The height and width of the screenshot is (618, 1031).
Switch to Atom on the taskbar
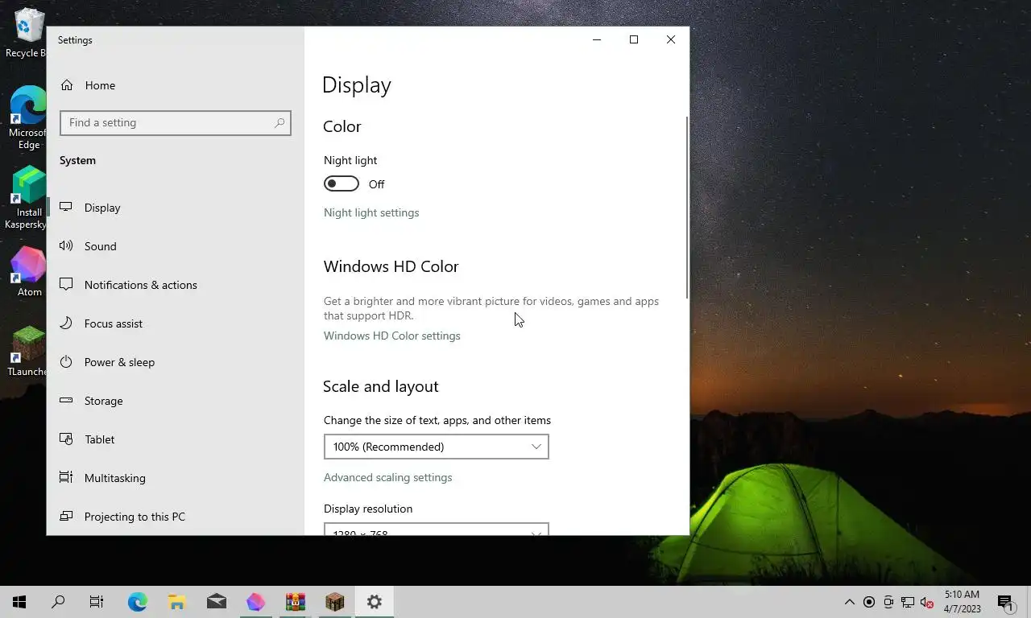tap(256, 602)
